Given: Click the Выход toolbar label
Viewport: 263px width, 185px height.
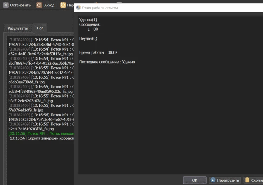Looking at the screenshot, I should point(49,5).
